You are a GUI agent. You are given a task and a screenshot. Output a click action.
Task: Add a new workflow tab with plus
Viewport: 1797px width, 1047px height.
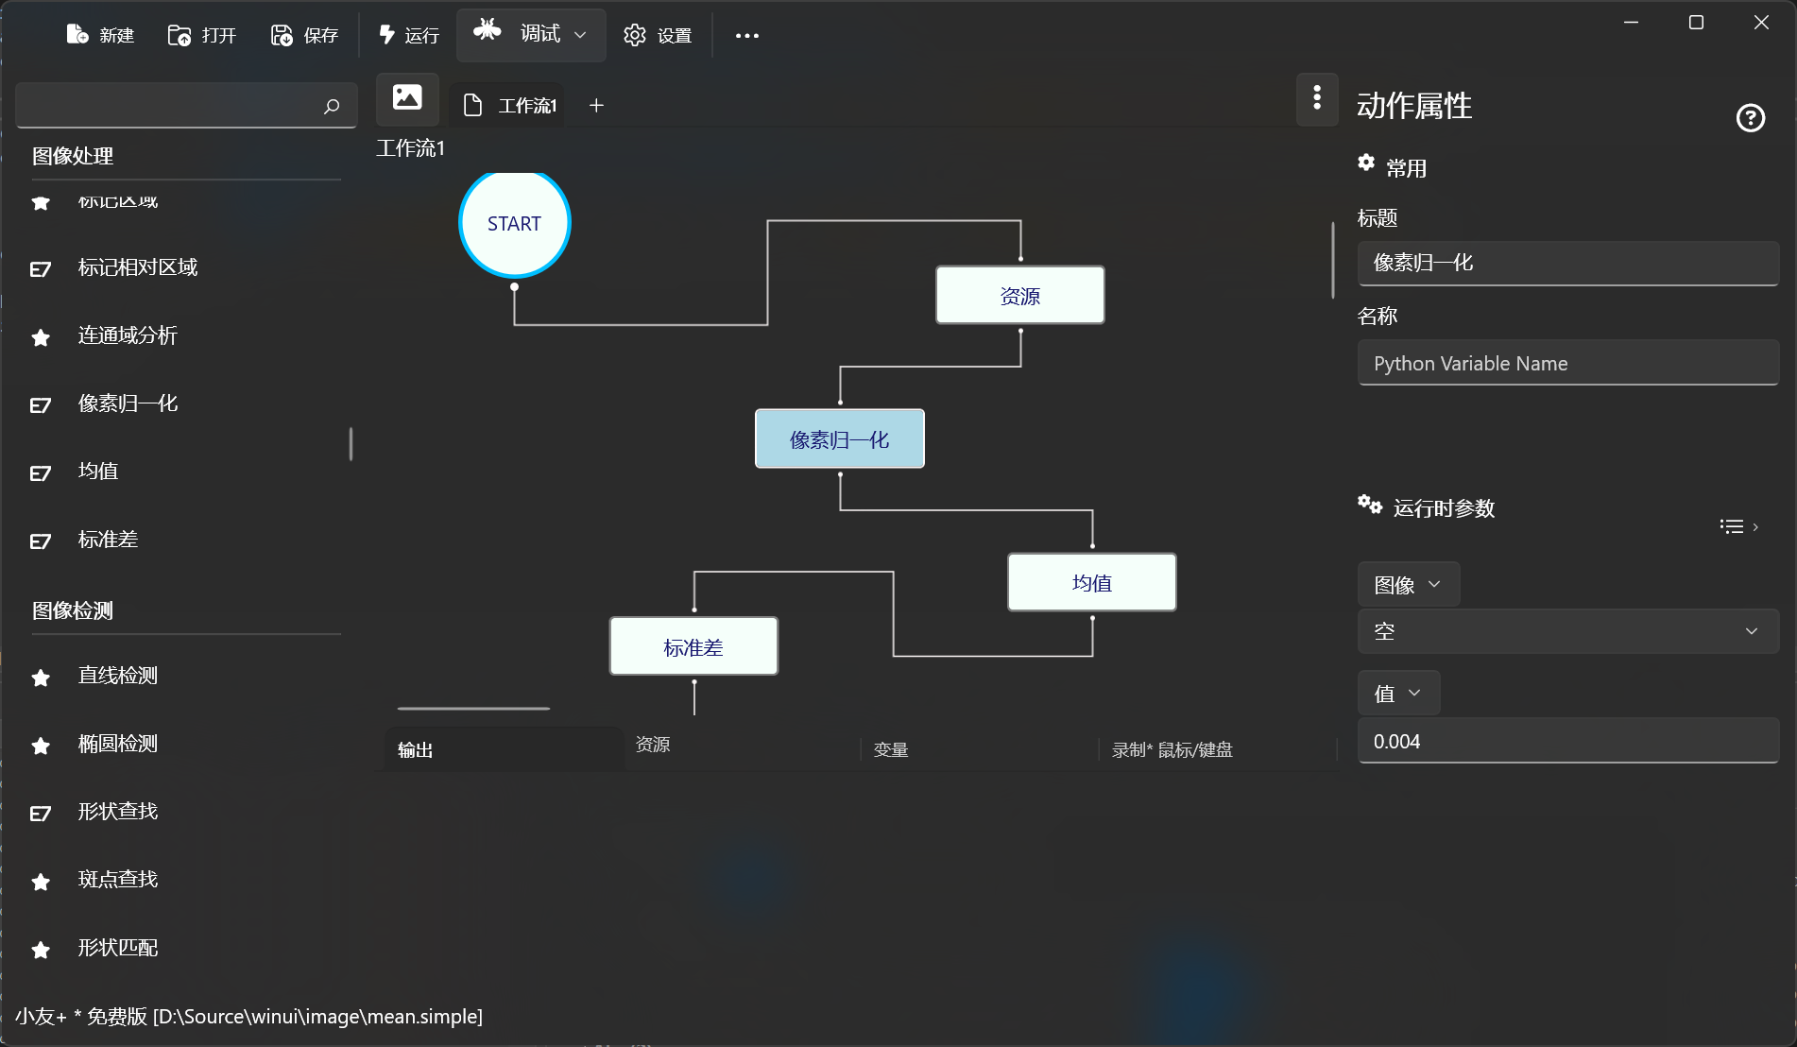point(596,106)
